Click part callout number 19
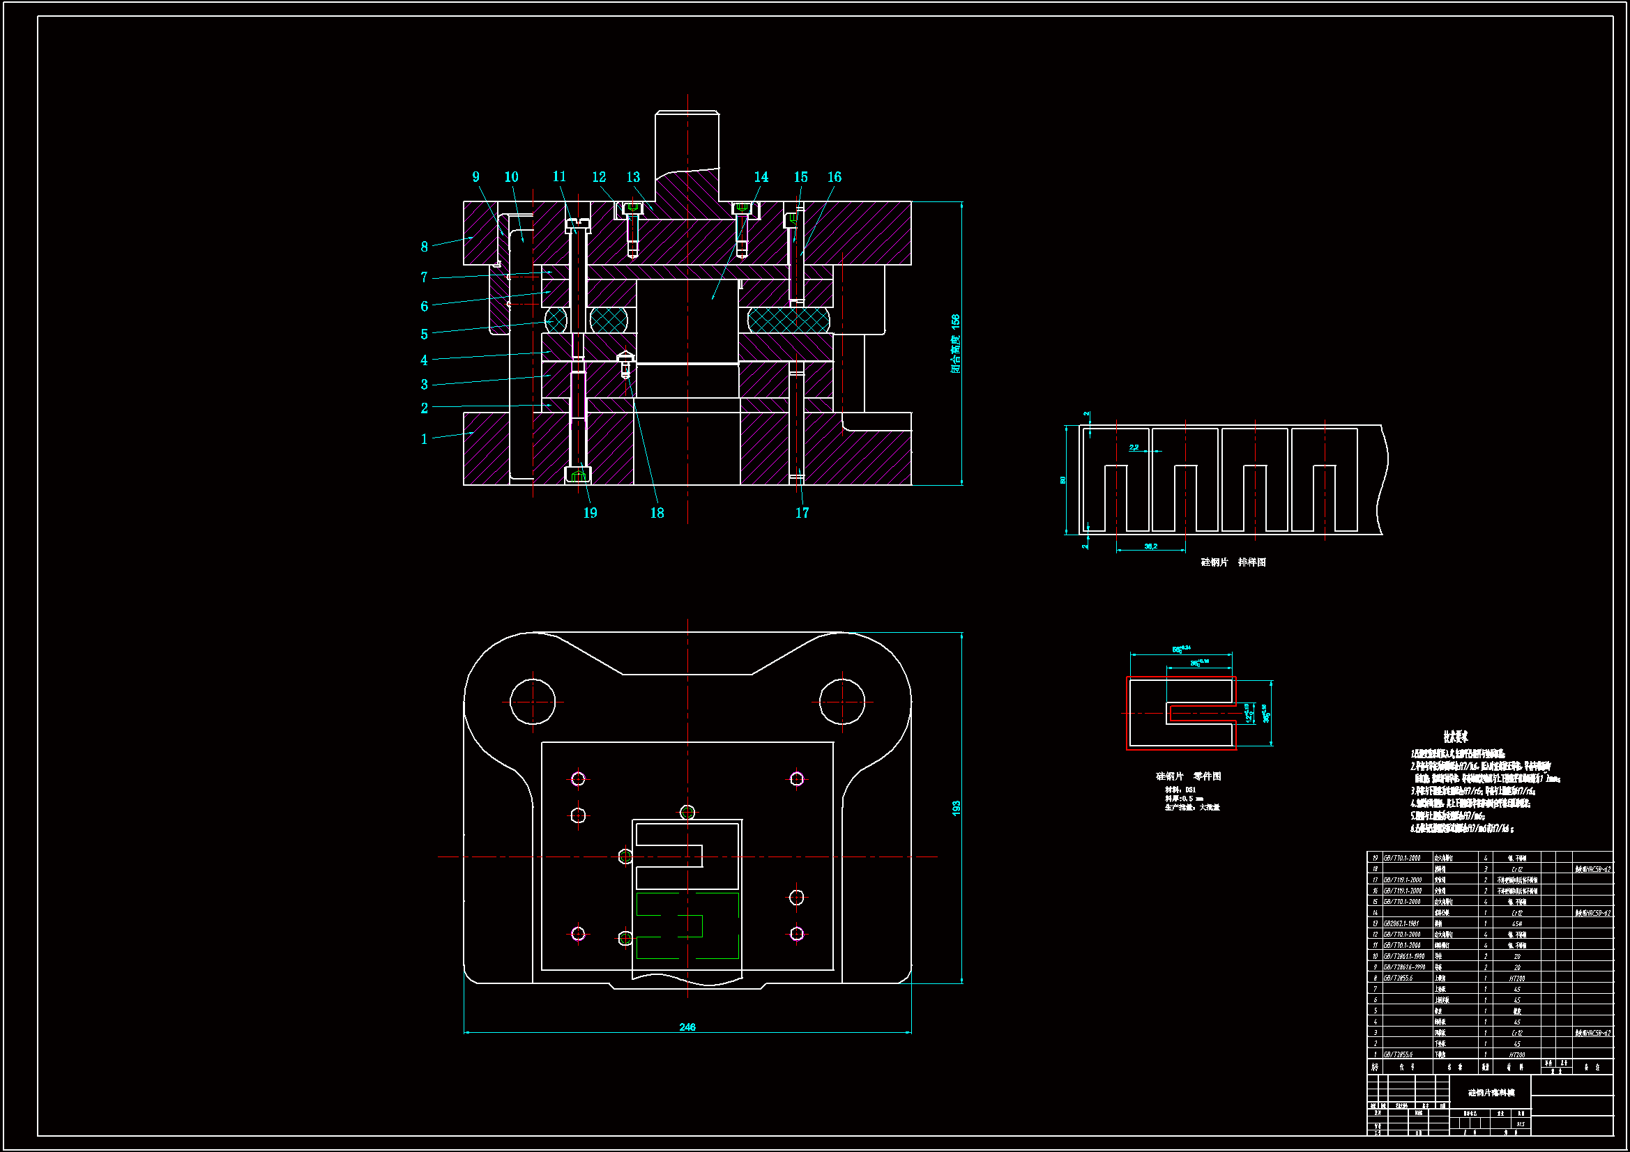Image resolution: width=1630 pixels, height=1152 pixels. [x=590, y=513]
